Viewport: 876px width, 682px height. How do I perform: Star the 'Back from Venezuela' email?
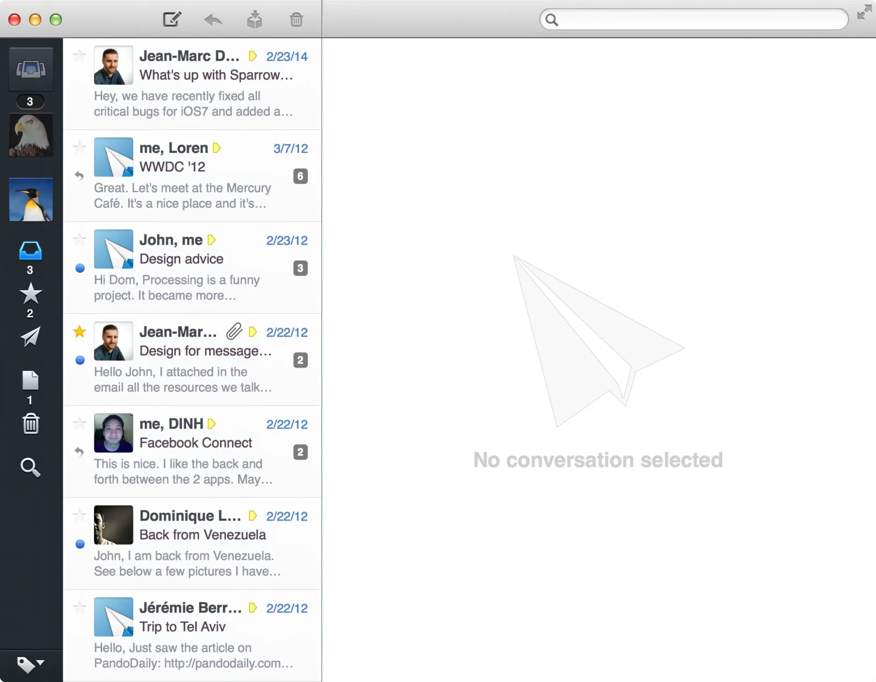click(79, 515)
